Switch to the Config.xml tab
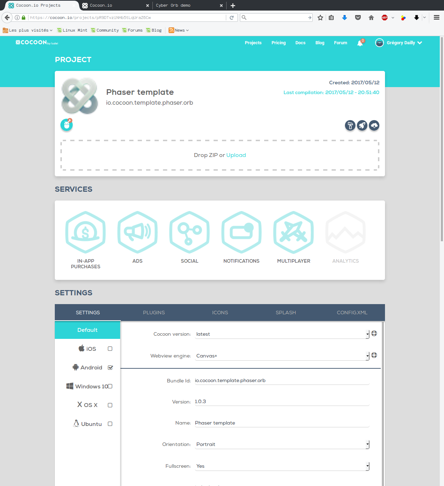 point(352,313)
